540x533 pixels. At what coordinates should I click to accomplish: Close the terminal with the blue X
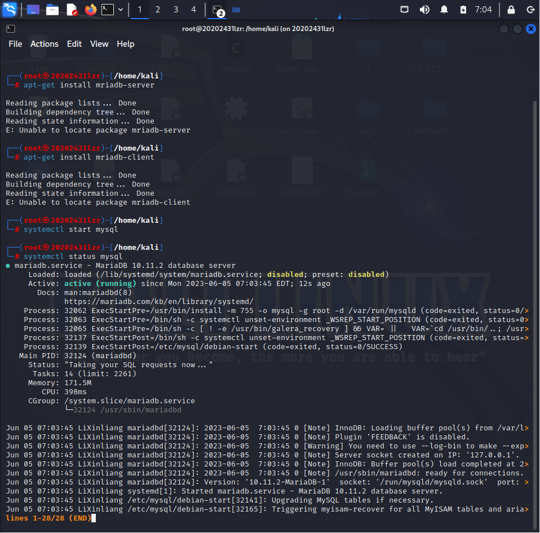pos(531,29)
